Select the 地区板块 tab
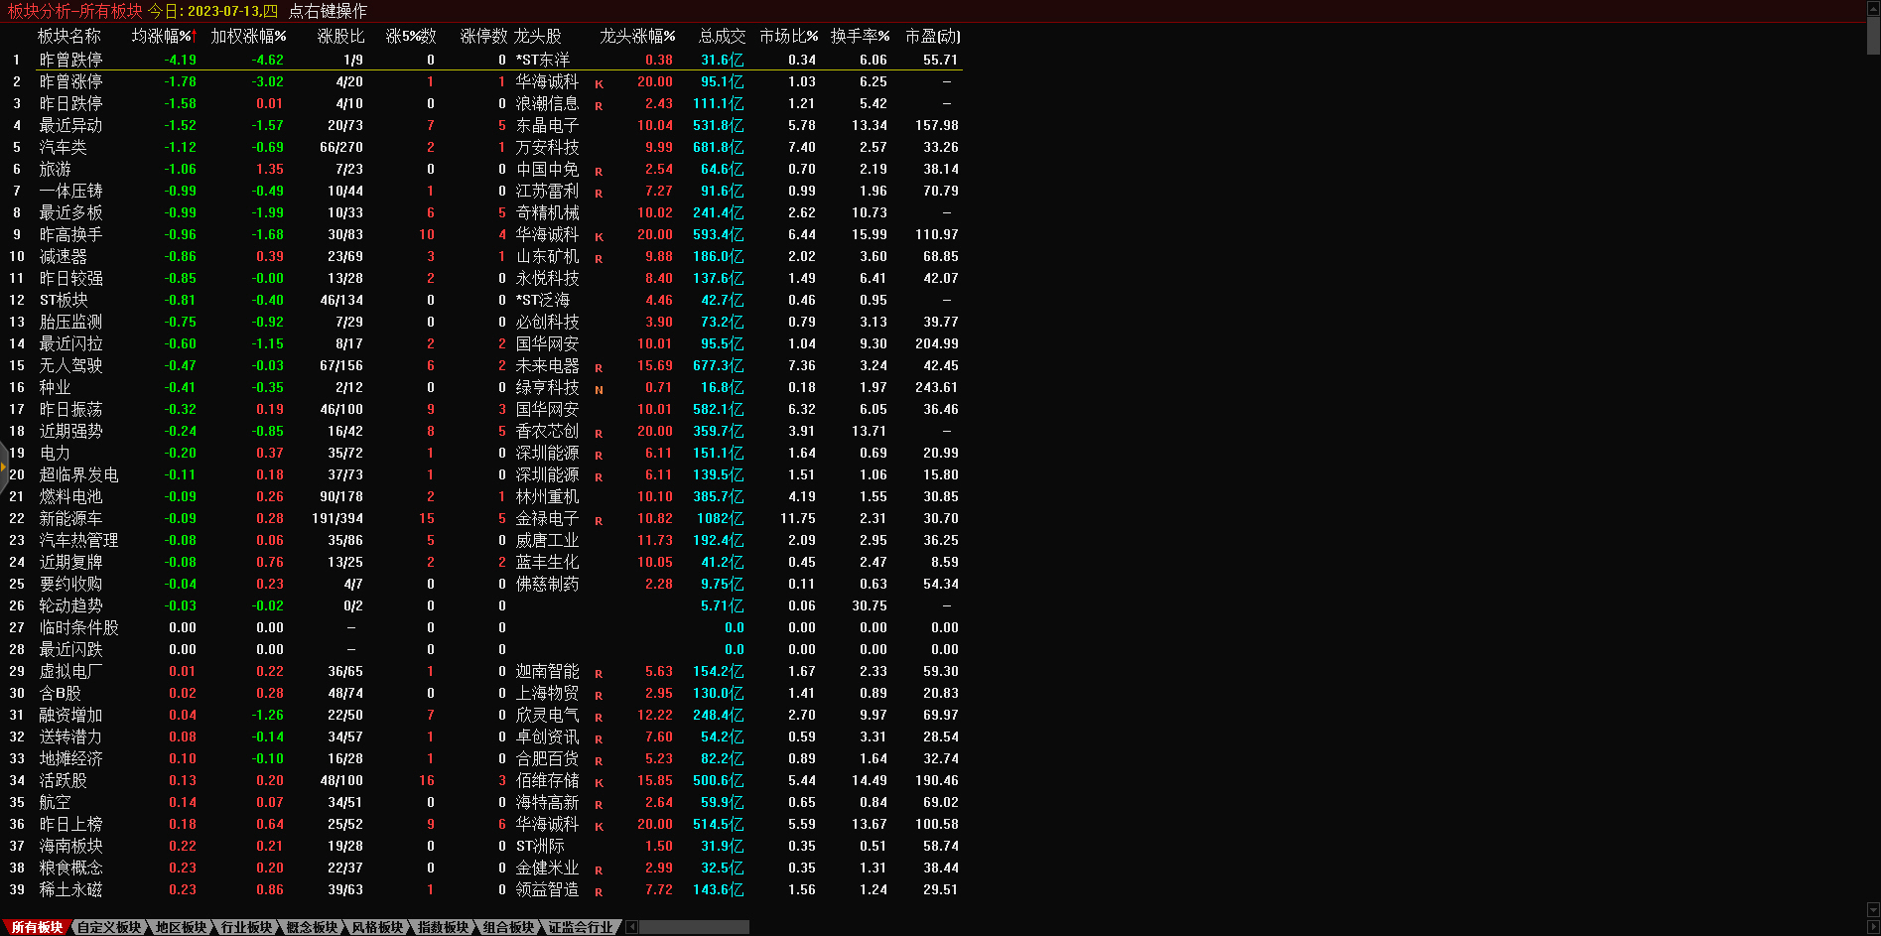 point(181,927)
